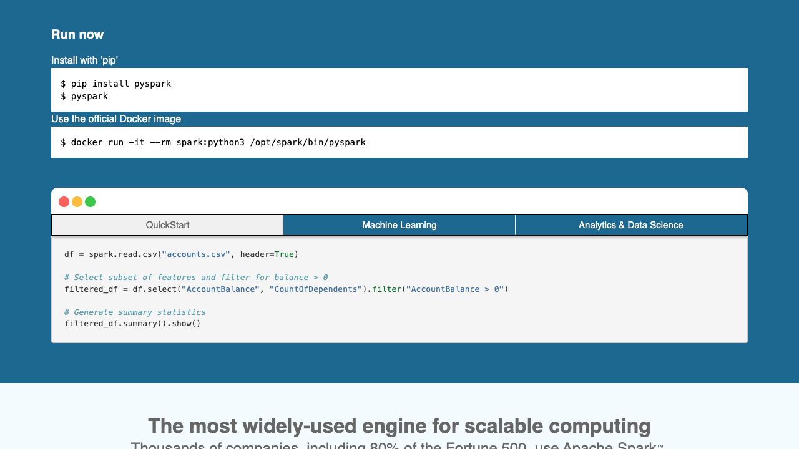Switch to the QuickStart tab
Image resolution: width=799 pixels, height=449 pixels.
[167, 225]
